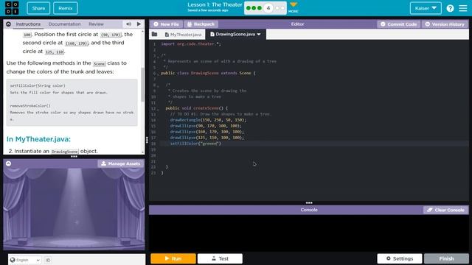The width and height of the screenshot is (472, 265).
Task: Click Commit Code
Action: tap(398, 24)
